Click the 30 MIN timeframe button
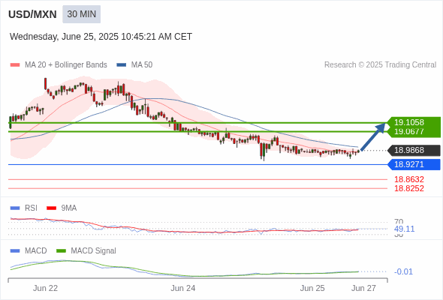Viewport: 443px width, 300px height. click(x=81, y=14)
